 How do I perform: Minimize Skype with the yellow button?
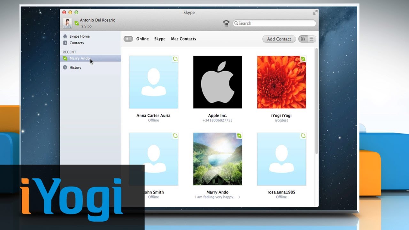tap(70, 12)
